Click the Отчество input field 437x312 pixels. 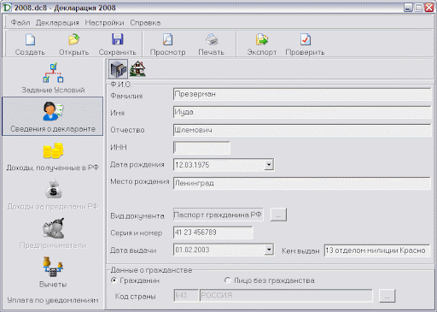[x=302, y=130]
